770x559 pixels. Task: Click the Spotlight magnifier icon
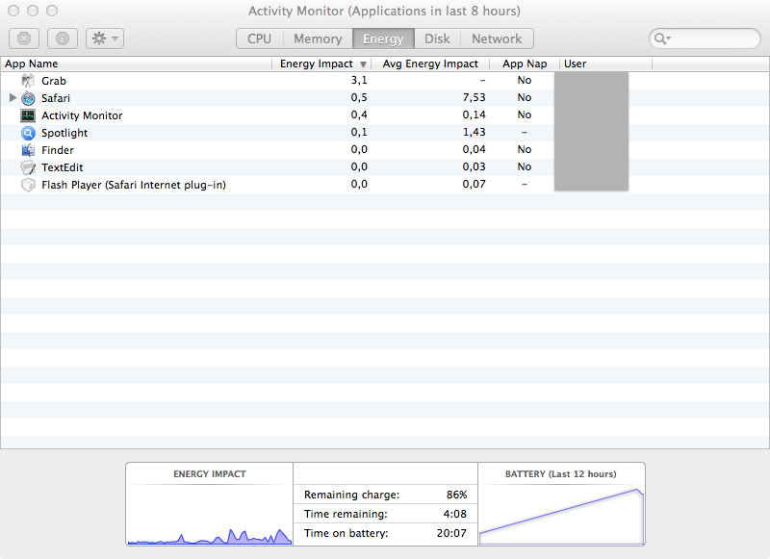pyautogui.click(x=28, y=133)
